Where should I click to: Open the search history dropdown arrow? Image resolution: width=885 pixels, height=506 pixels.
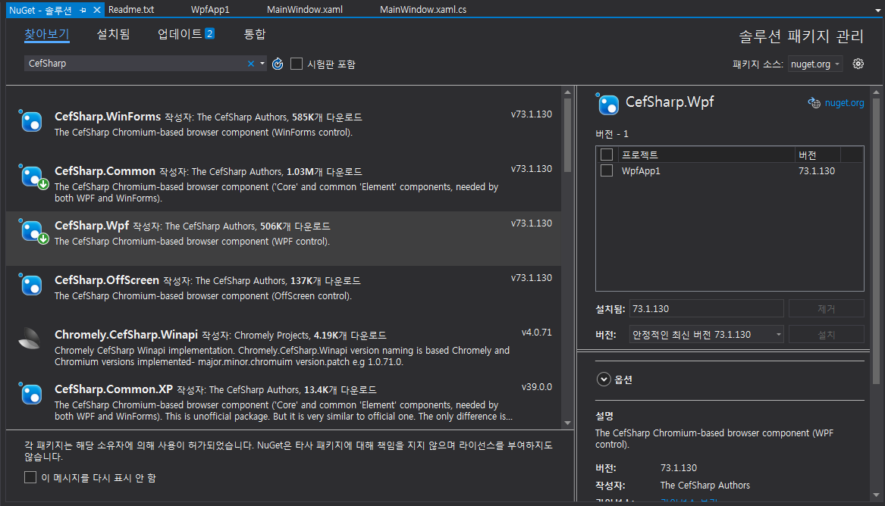(262, 64)
